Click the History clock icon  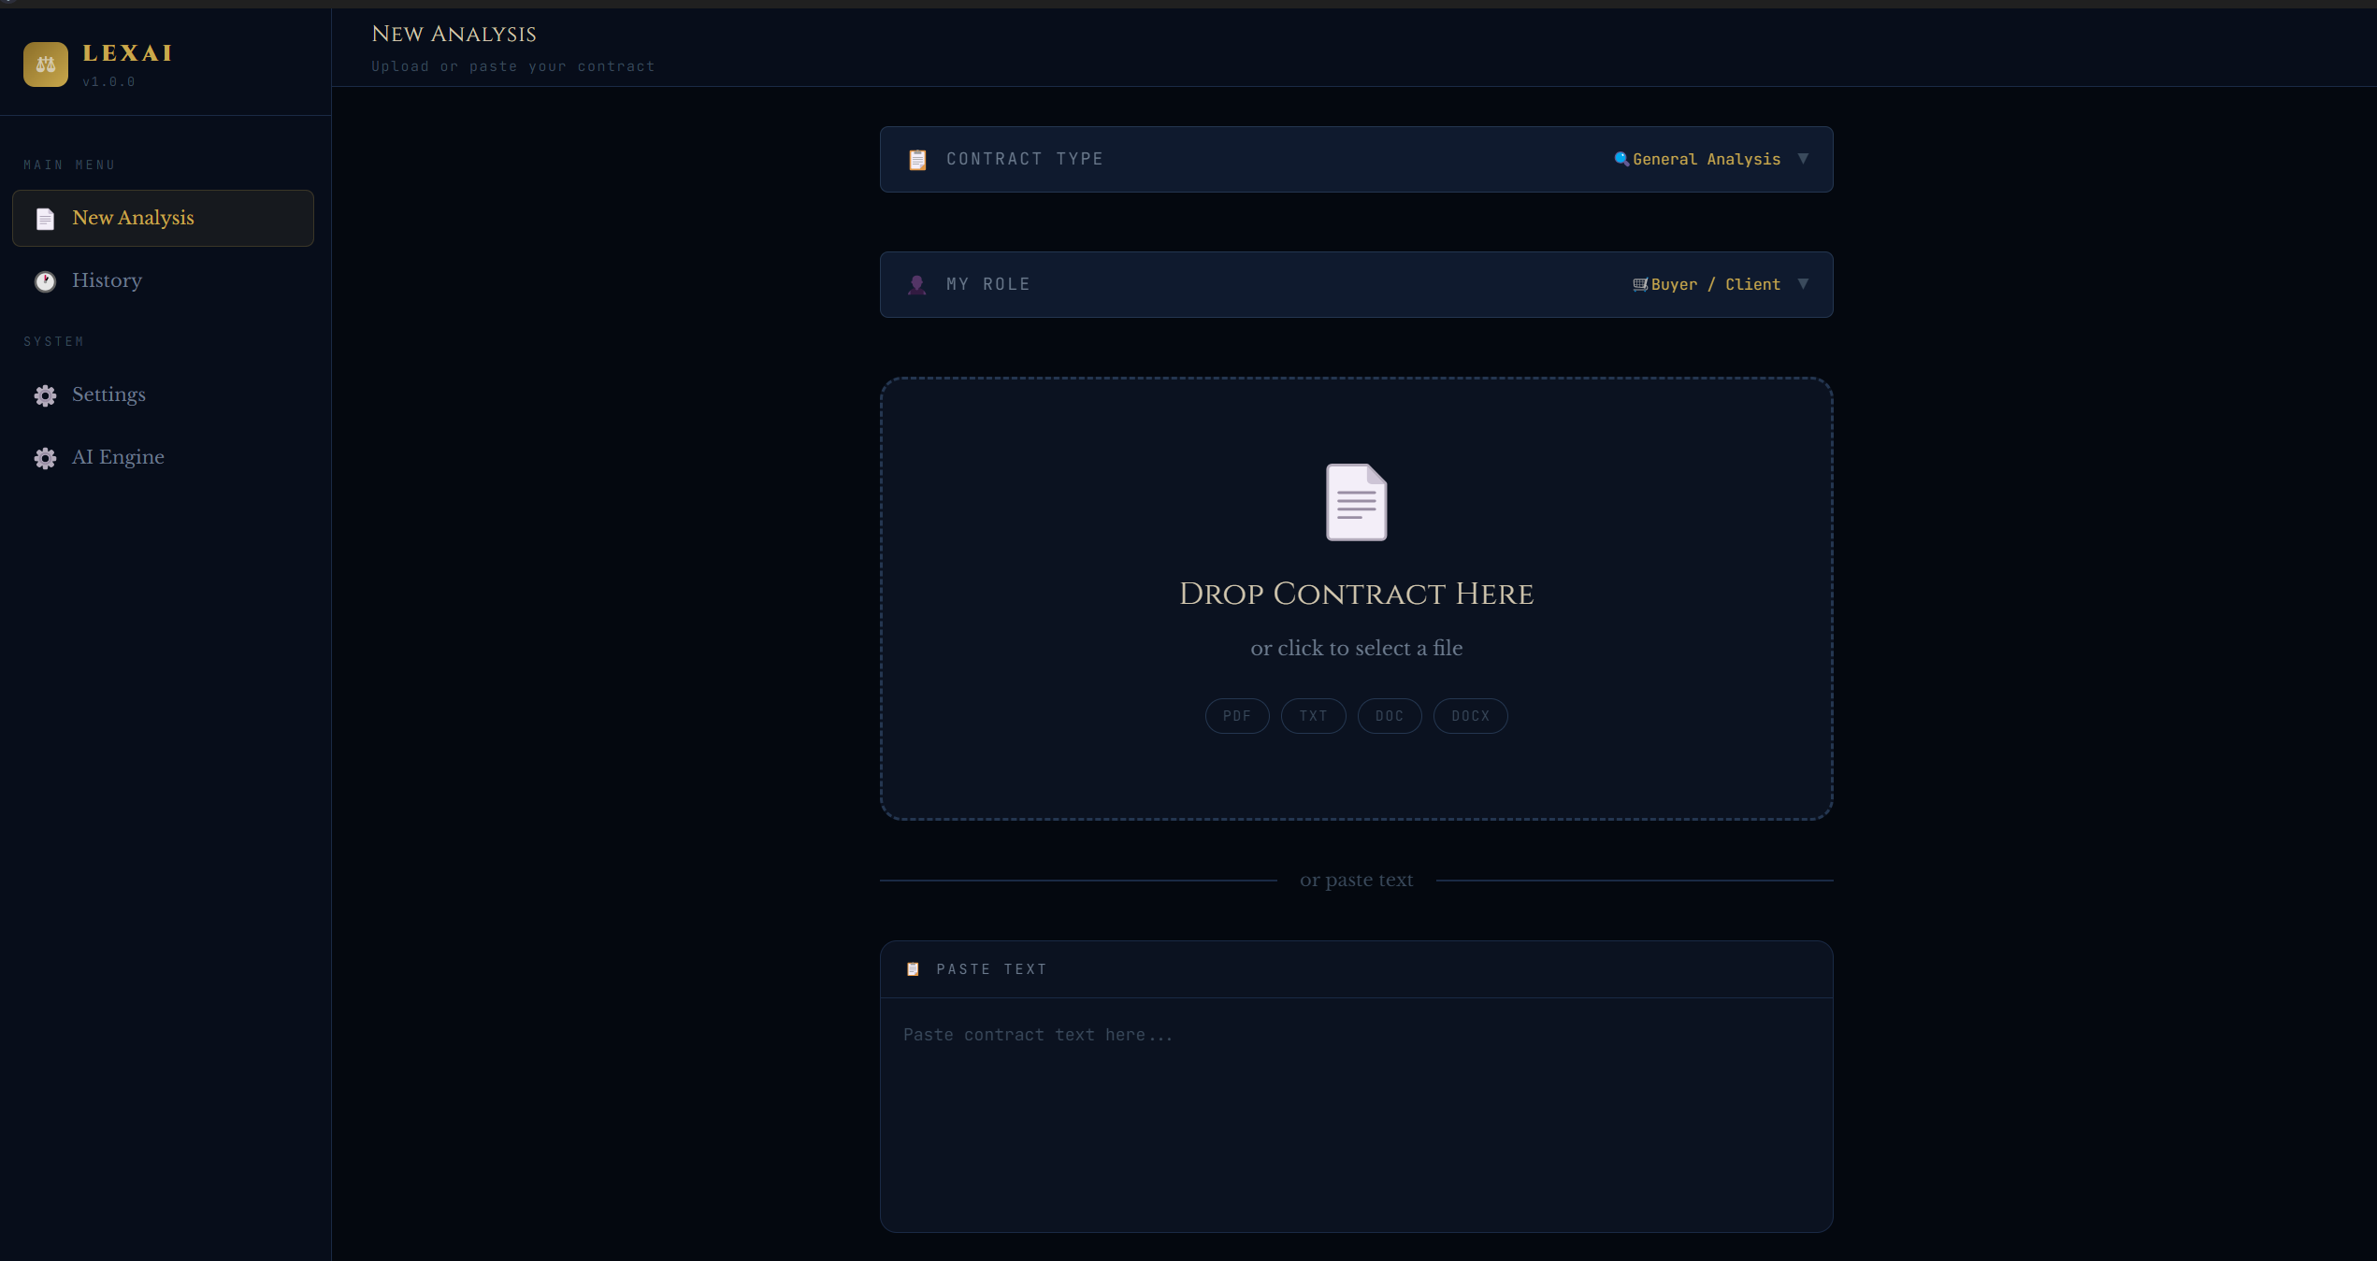click(x=45, y=281)
